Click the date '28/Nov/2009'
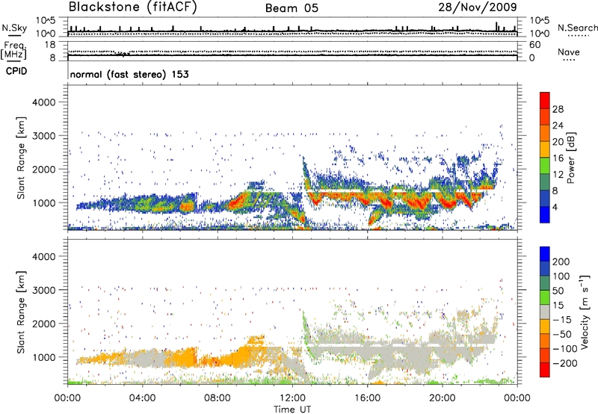This screenshot has height=414, width=598. pos(478,7)
